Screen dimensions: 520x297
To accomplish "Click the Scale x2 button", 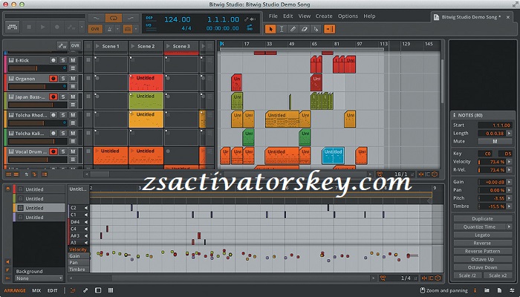I will [498, 275].
